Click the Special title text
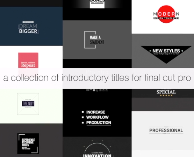 click(166, 92)
